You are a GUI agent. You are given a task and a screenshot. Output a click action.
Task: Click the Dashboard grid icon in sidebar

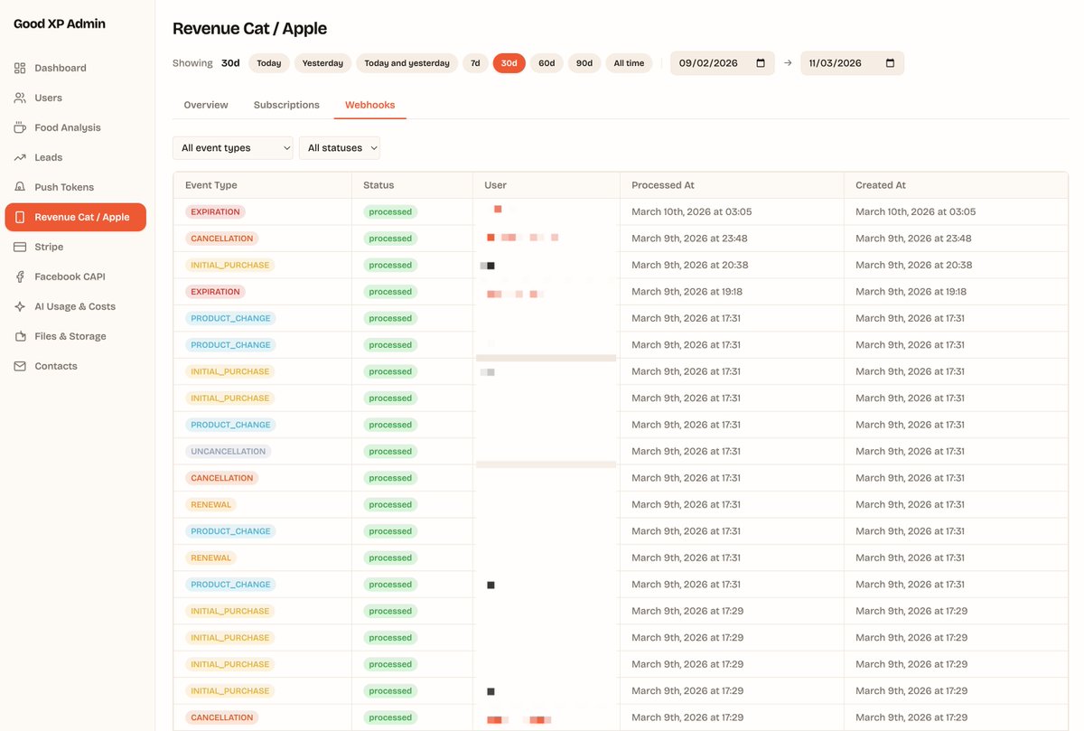click(20, 68)
